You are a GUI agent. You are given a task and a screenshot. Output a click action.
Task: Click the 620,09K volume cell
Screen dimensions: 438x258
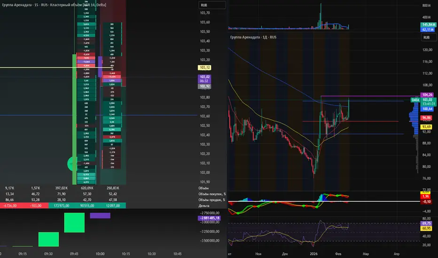[87, 188]
